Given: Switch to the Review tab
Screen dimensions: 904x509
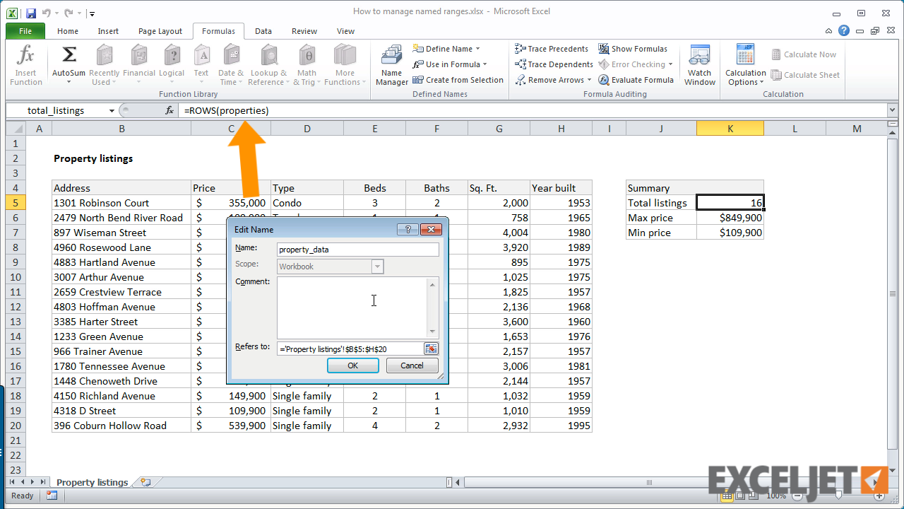Looking at the screenshot, I should click(304, 31).
